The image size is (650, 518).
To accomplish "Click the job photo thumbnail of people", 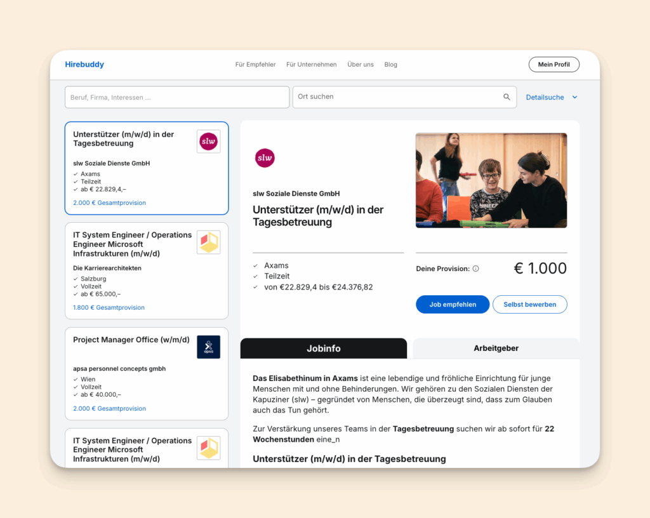I will tap(491, 180).
